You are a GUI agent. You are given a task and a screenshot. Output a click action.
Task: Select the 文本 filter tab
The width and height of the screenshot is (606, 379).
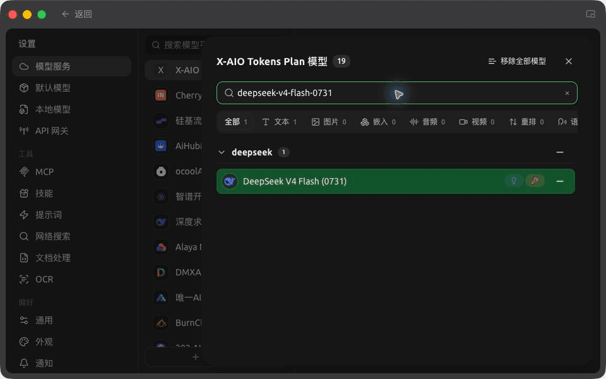pyautogui.click(x=279, y=122)
